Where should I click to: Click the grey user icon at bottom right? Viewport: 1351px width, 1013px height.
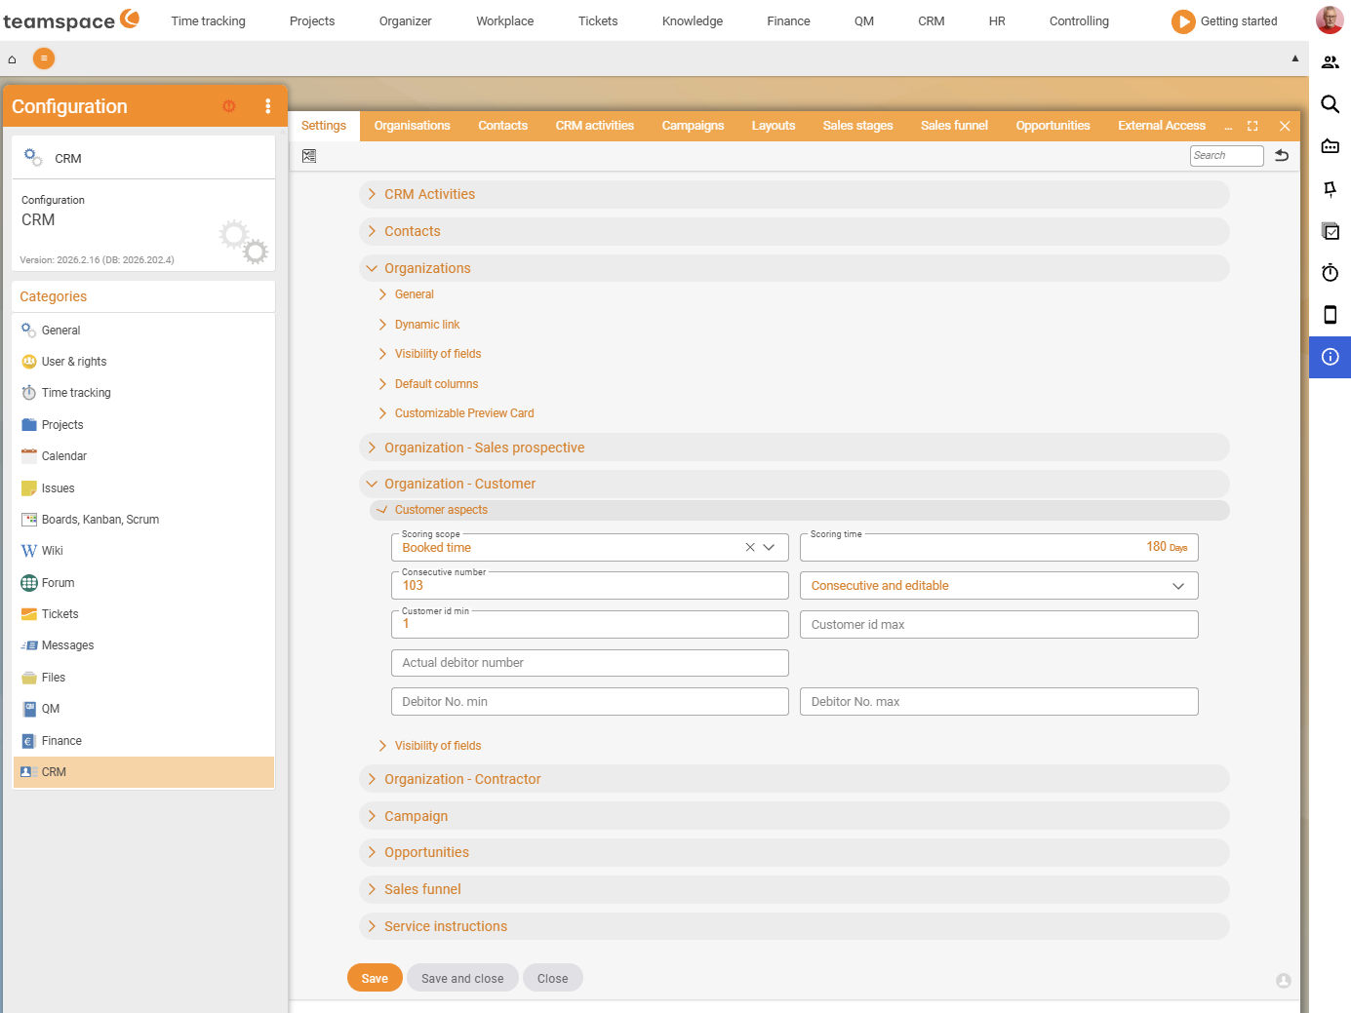click(1284, 981)
